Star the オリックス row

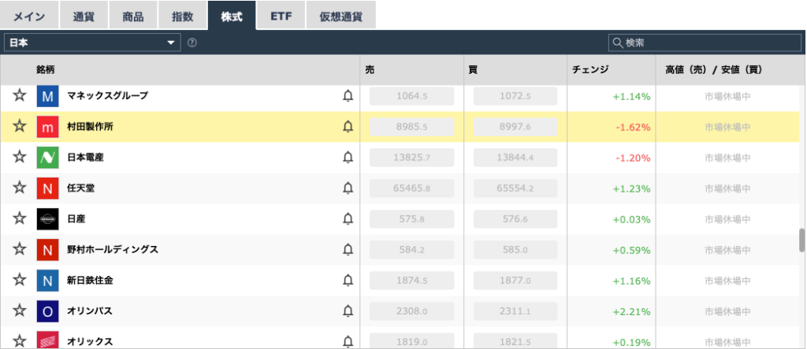click(x=20, y=341)
